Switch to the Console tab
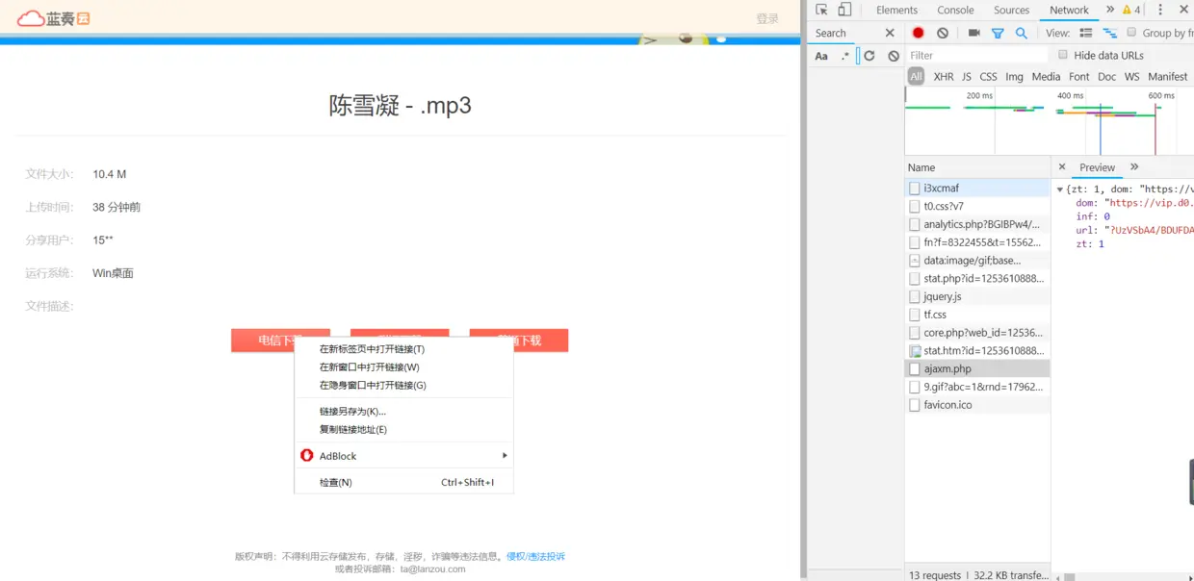1194x581 pixels. pyautogui.click(x=955, y=10)
